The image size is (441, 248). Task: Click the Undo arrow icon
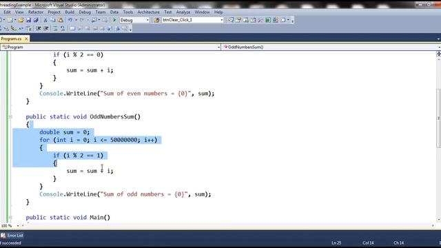[70, 20]
